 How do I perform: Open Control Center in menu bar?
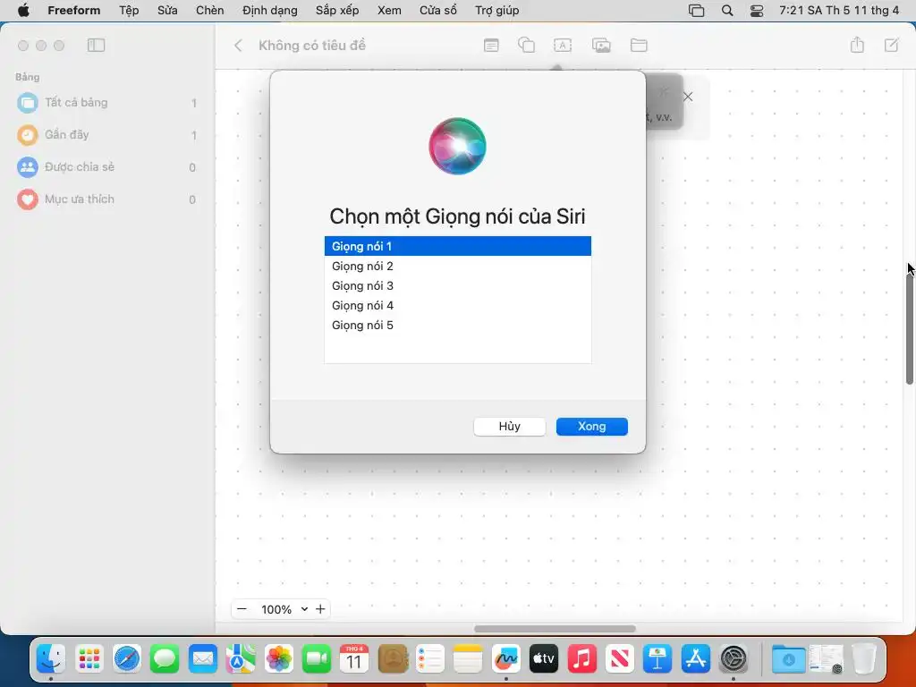[757, 11]
